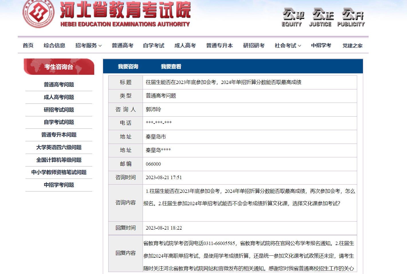407x274 pixels.
Task: Open the 普通高考 menu item
Action: click(123, 46)
